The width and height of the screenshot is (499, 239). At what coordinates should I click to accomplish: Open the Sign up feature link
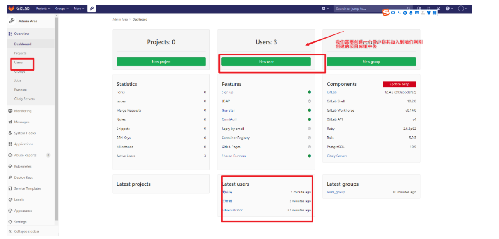click(x=228, y=92)
